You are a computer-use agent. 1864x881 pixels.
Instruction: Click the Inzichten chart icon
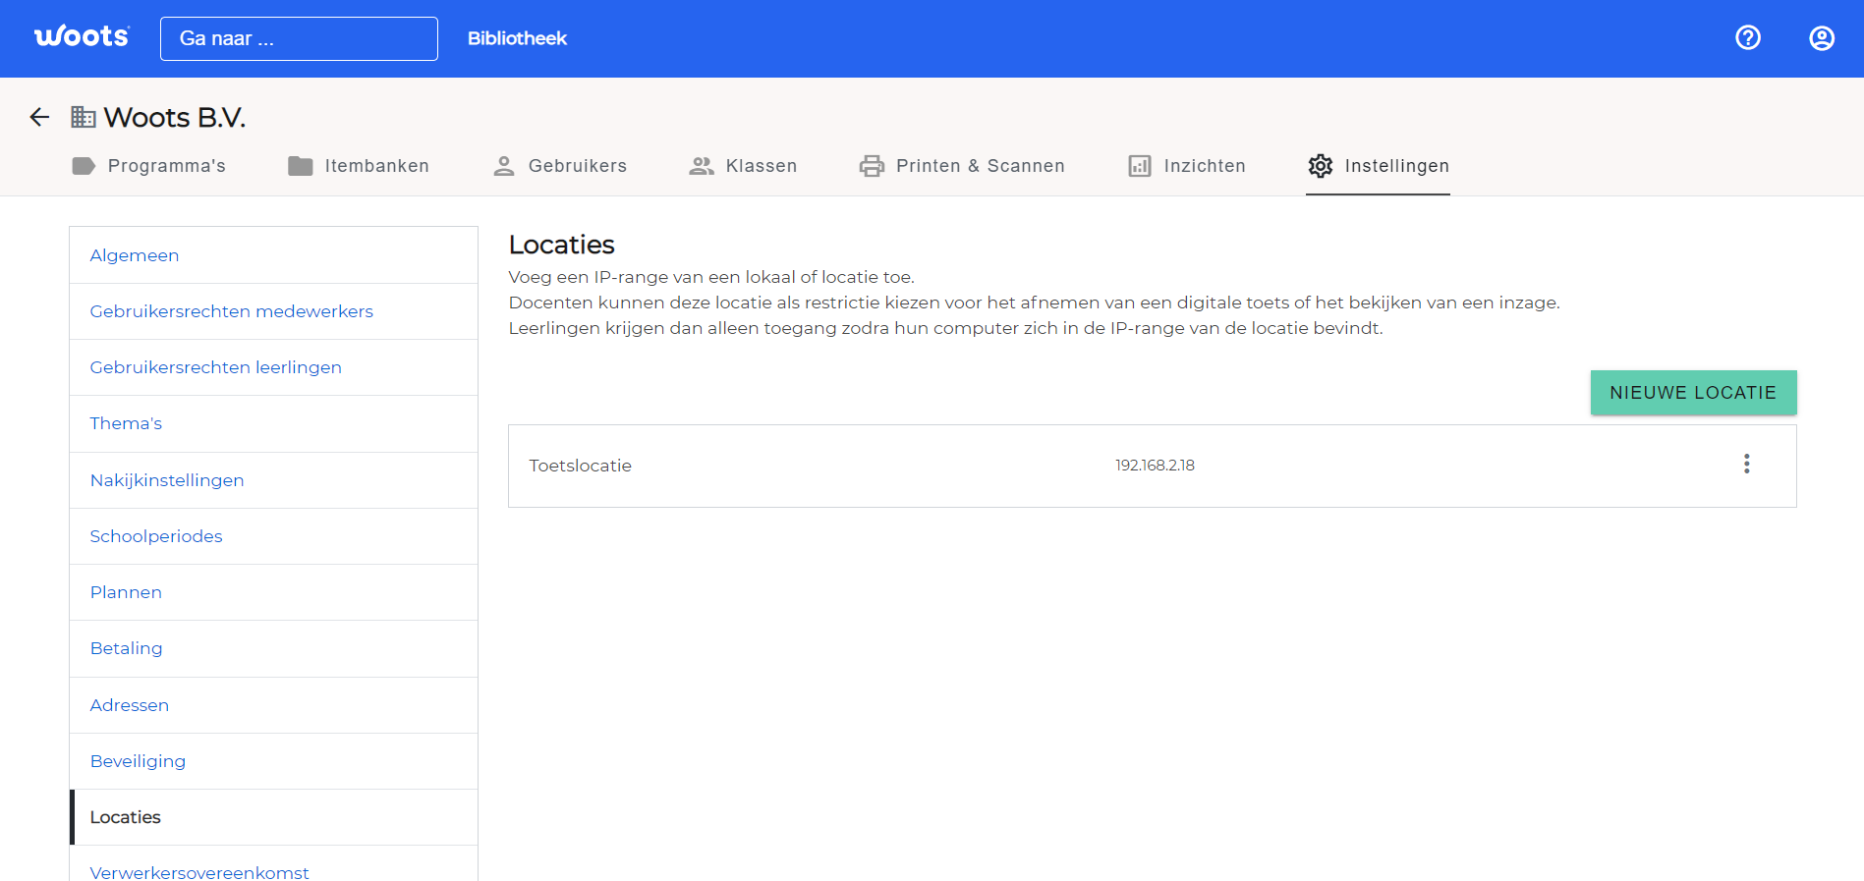[1140, 166]
